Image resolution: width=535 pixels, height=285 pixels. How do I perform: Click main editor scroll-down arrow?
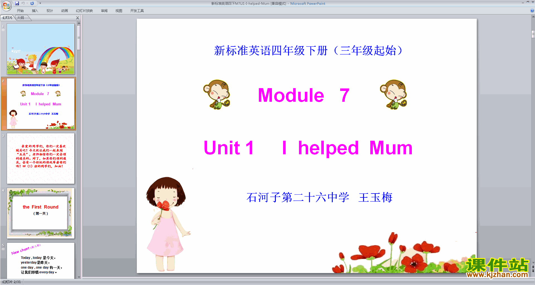pyautogui.click(x=533, y=262)
